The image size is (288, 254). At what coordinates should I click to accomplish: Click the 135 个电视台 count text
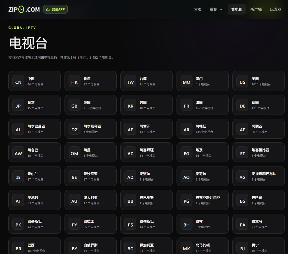pyautogui.click(x=204, y=132)
